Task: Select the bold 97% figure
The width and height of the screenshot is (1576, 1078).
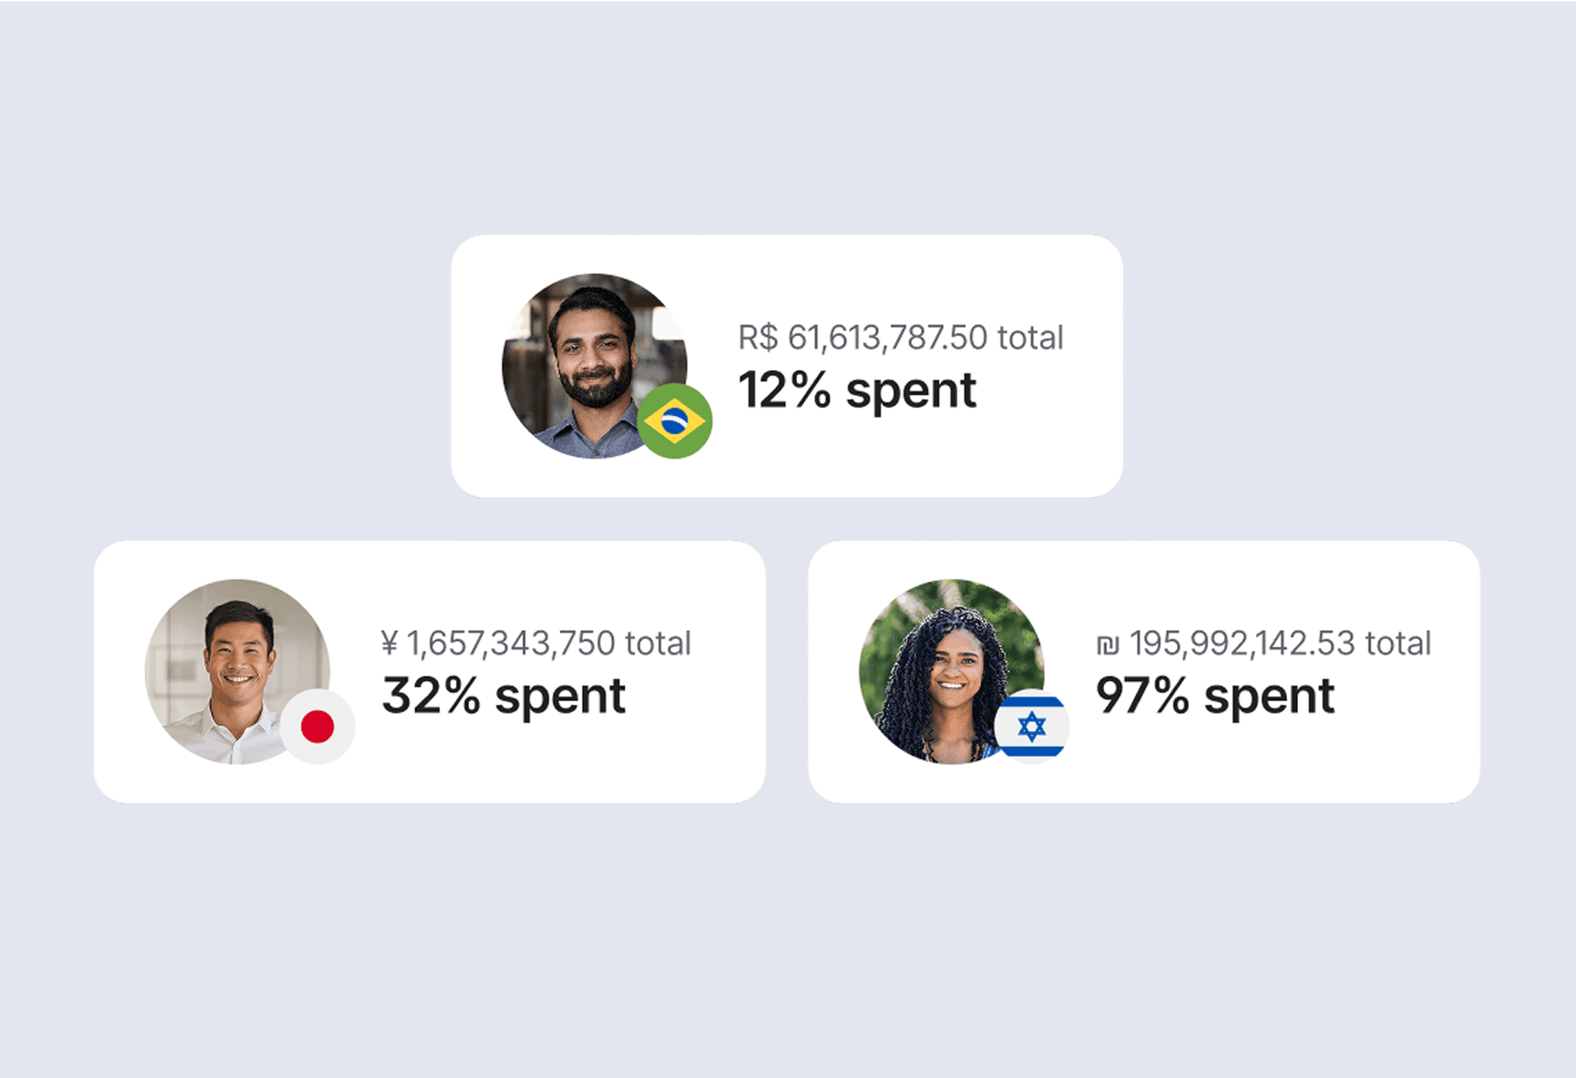Action: tap(1142, 696)
